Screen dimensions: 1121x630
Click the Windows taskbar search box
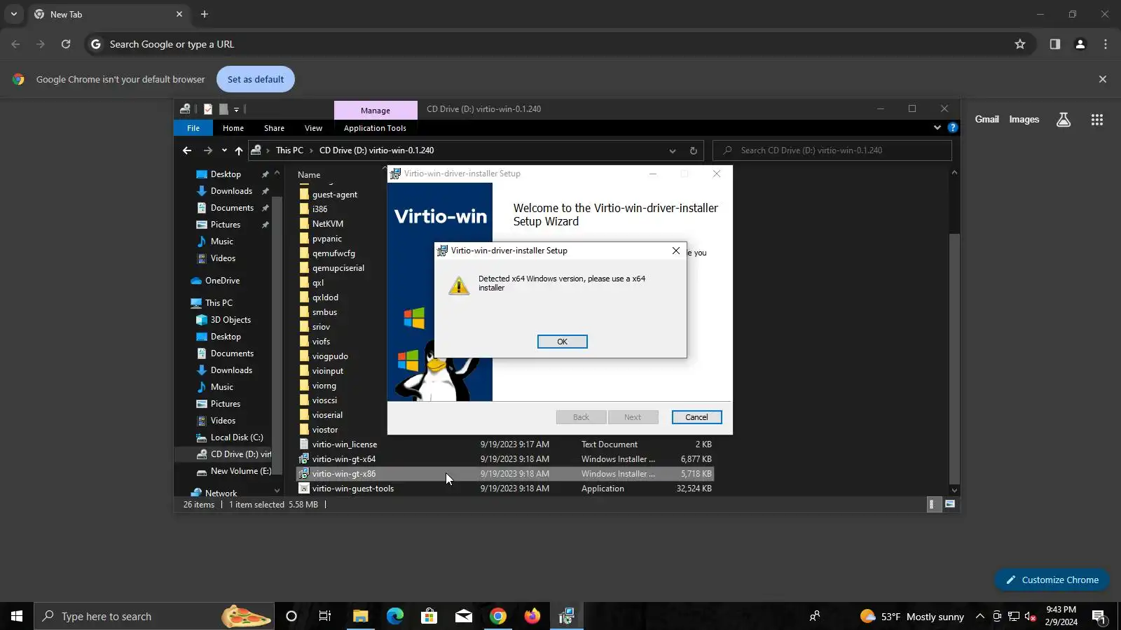coord(153,617)
